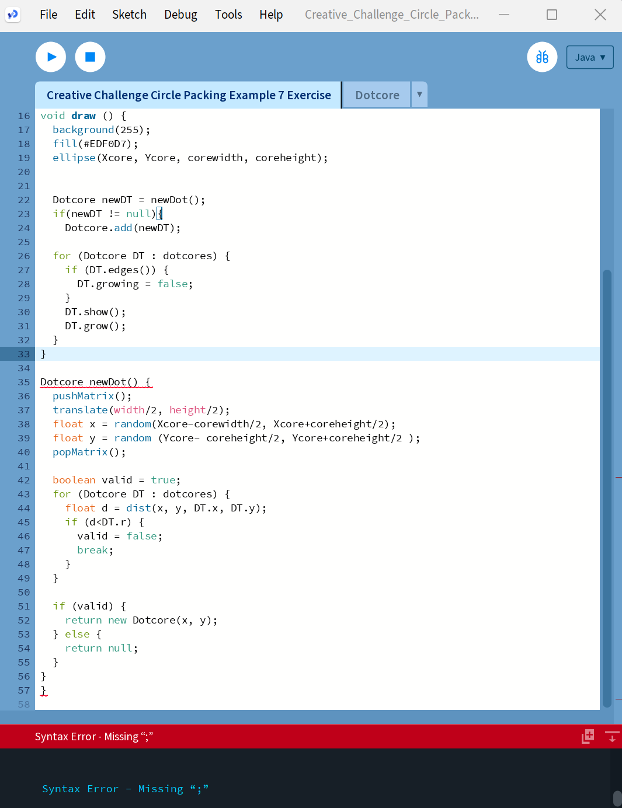Select the Creative Challenge Circle Packing tab
The image size is (622, 808).
coord(189,95)
